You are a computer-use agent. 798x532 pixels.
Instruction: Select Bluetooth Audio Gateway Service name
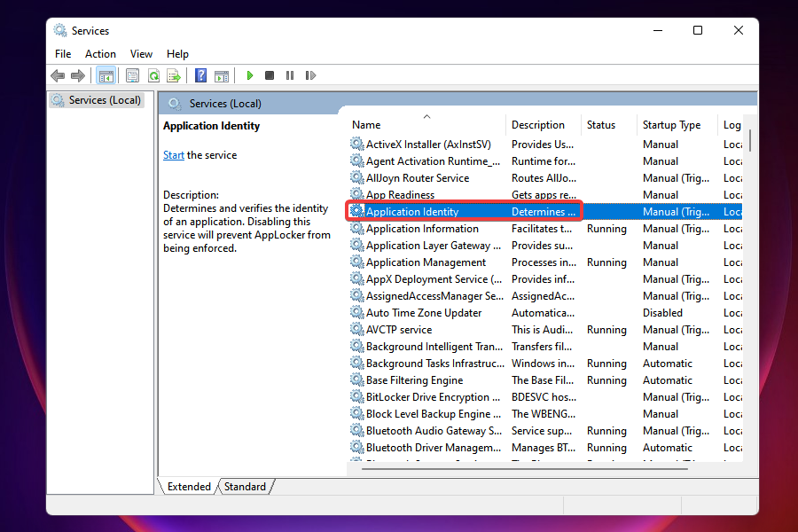pyautogui.click(x=434, y=430)
